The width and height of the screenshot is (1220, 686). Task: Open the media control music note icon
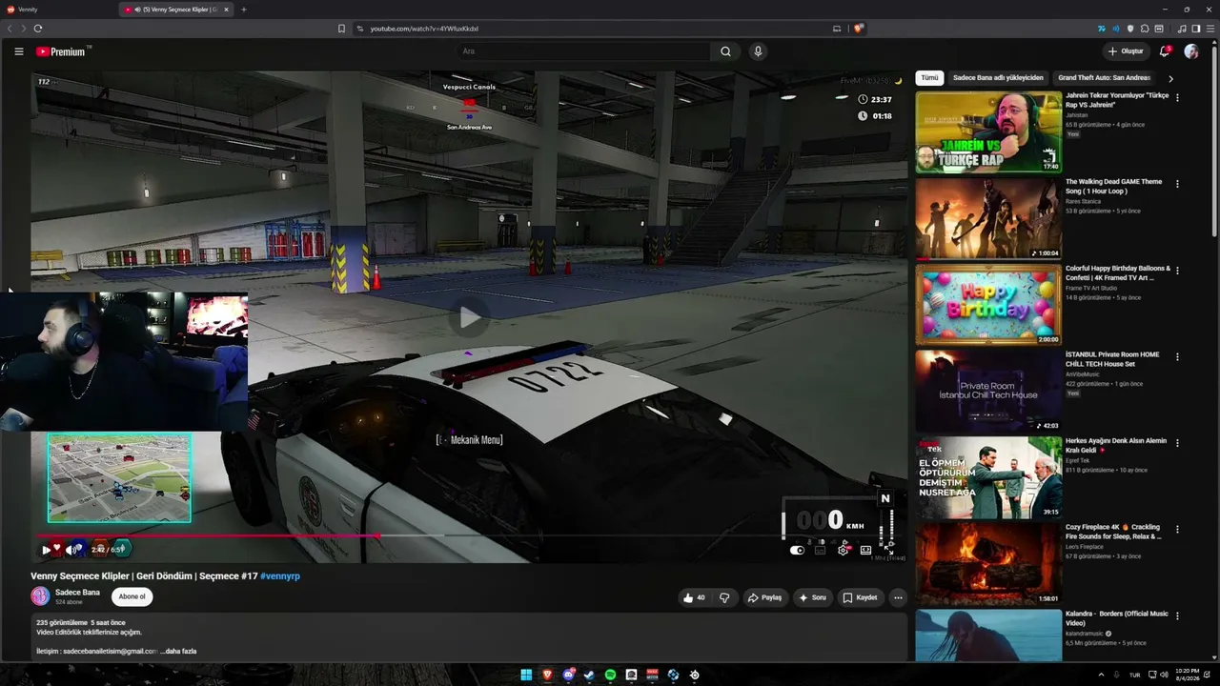1182,29
